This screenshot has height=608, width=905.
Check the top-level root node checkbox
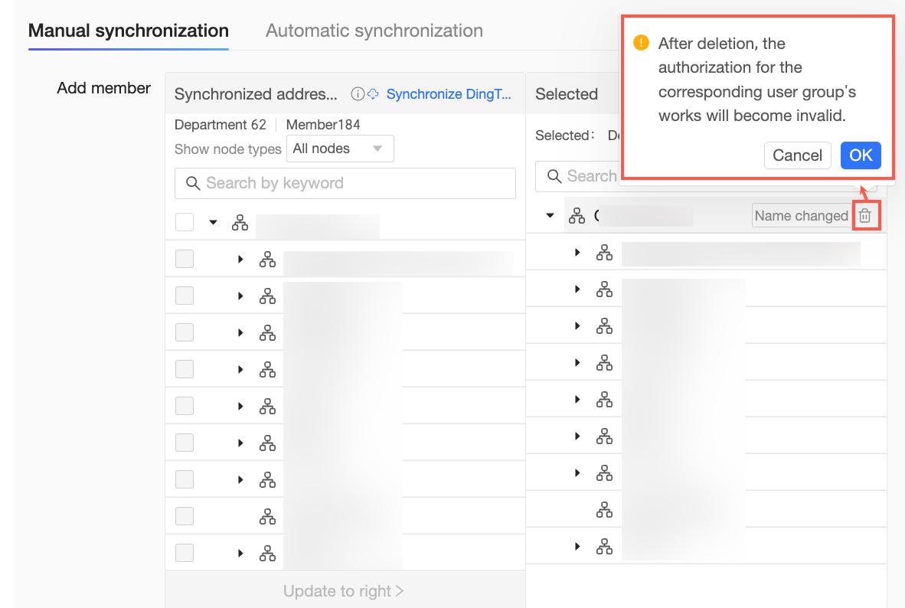185,223
